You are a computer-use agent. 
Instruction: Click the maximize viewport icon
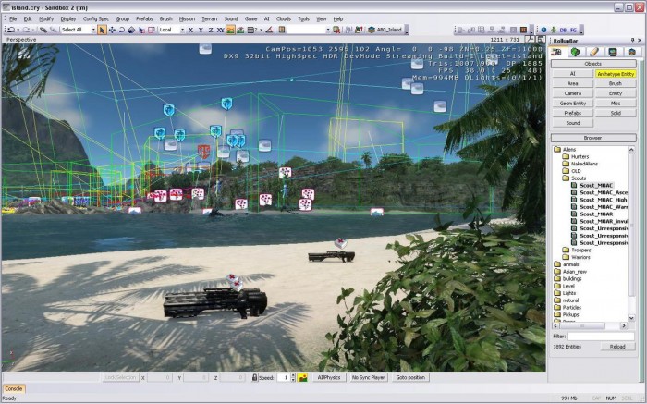[541, 39]
